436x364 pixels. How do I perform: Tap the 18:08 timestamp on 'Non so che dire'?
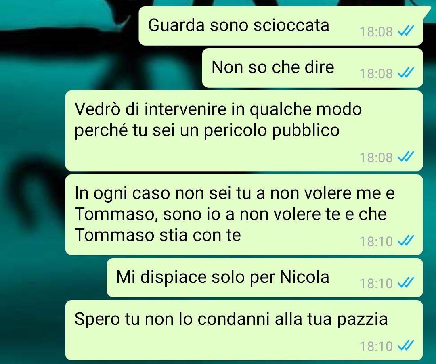(x=376, y=73)
